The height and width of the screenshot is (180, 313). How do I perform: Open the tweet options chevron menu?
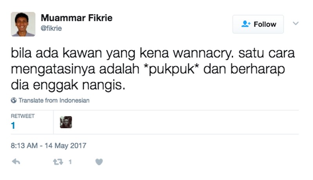(x=296, y=23)
